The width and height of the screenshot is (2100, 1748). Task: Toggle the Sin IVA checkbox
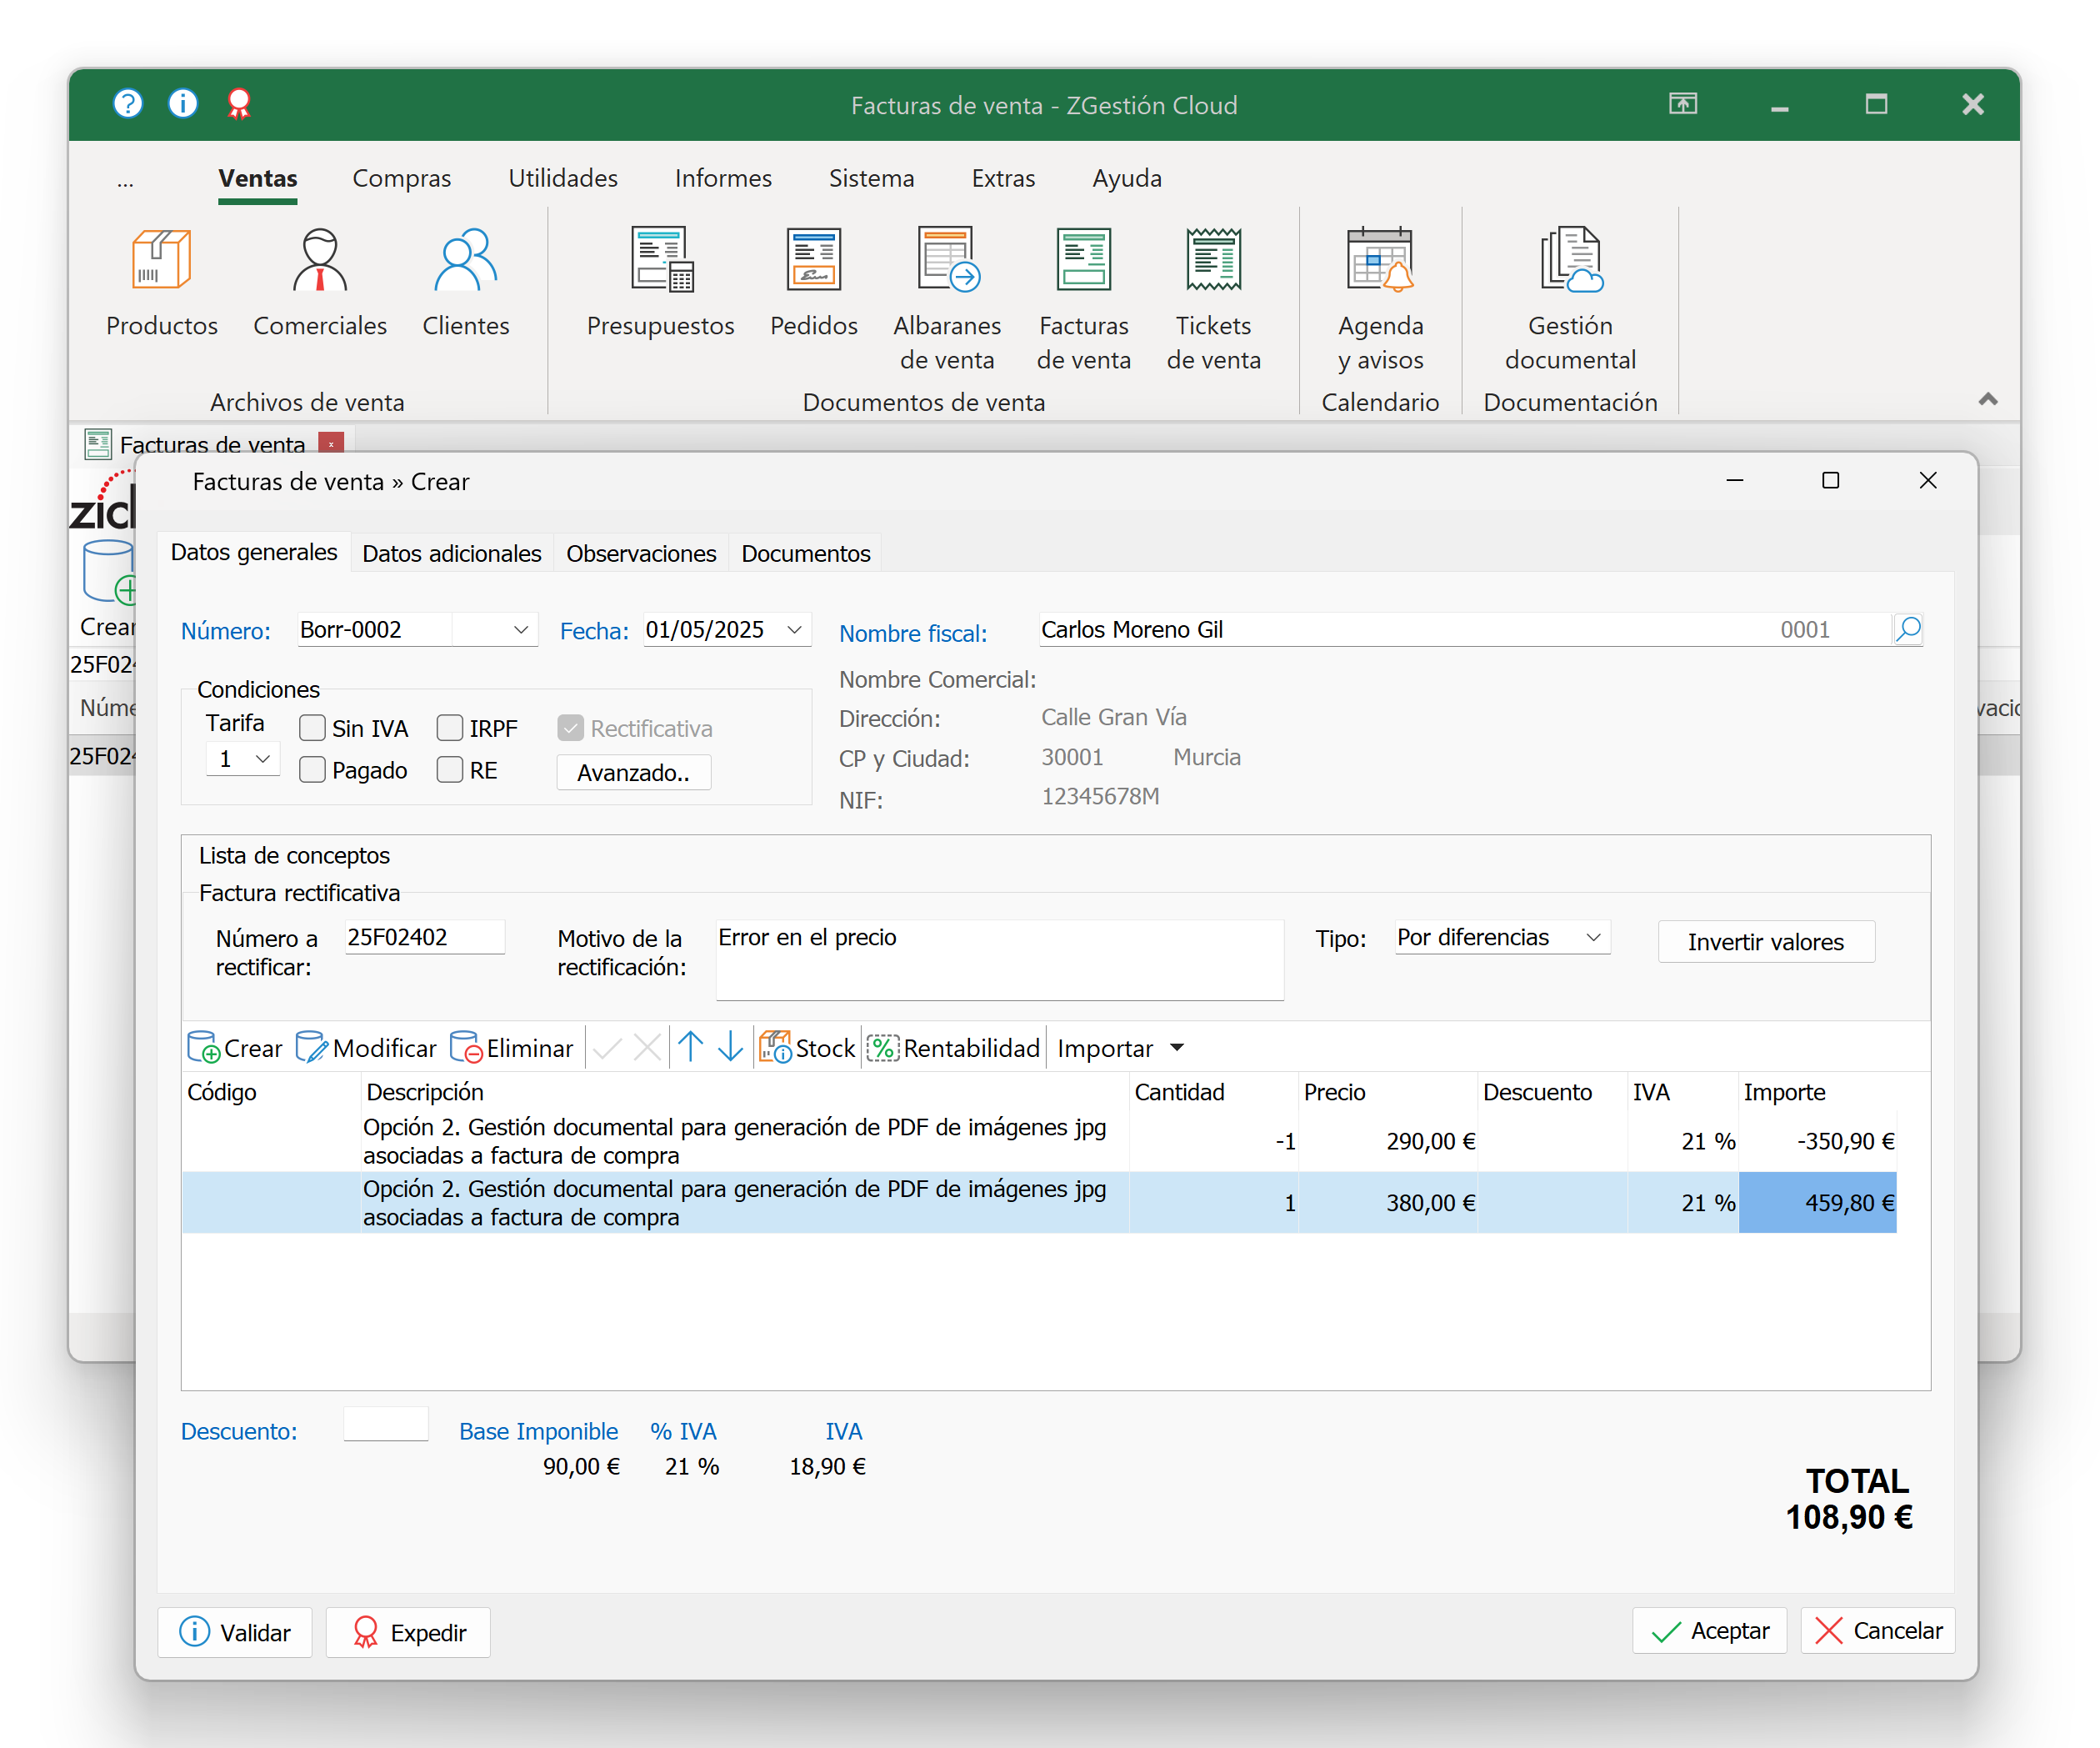(312, 728)
